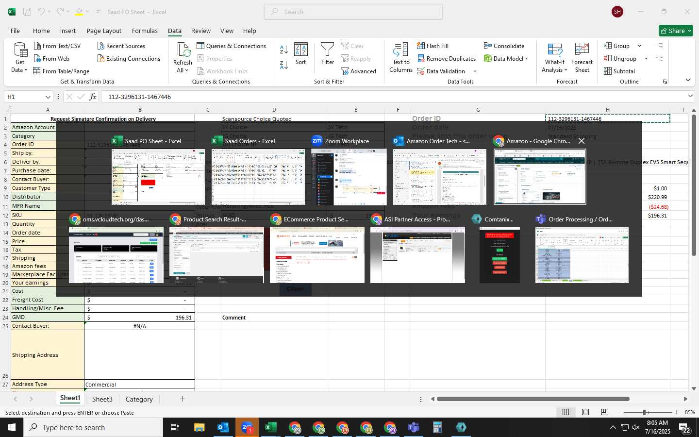The width and height of the screenshot is (699, 437).
Task: Open the Sheet3 worksheet tab
Action: pyautogui.click(x=102, y=399)
